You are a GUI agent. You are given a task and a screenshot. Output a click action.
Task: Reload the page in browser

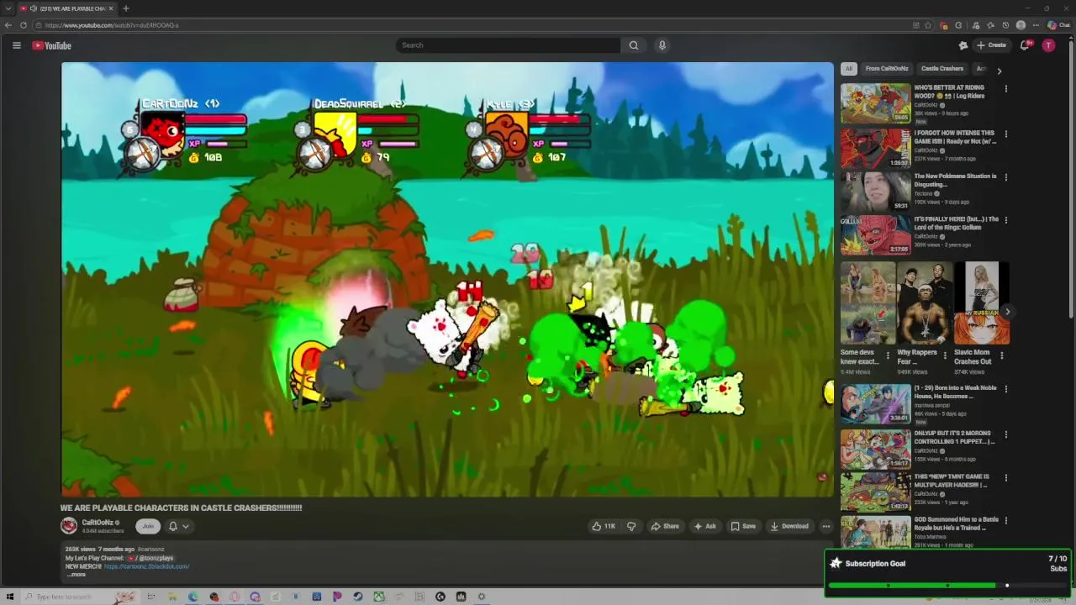coord(24,25)
